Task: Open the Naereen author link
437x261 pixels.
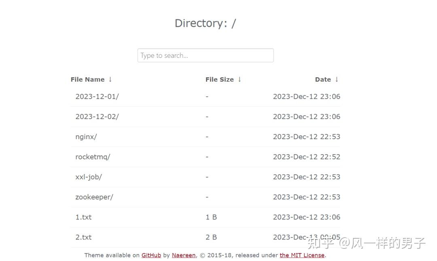Action: [x=184, y=255]
